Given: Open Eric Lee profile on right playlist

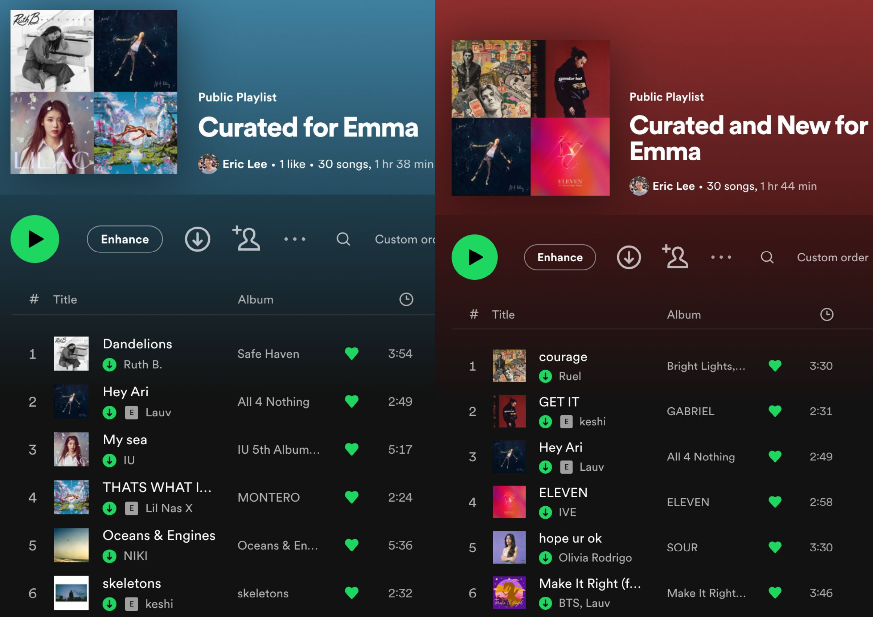Looking at the screenshot, I should click(x=673, y=186).
